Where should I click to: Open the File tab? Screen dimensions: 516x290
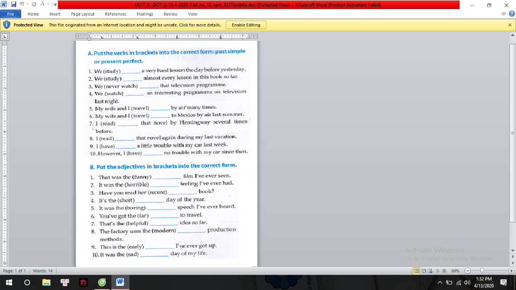click(11, 14)
